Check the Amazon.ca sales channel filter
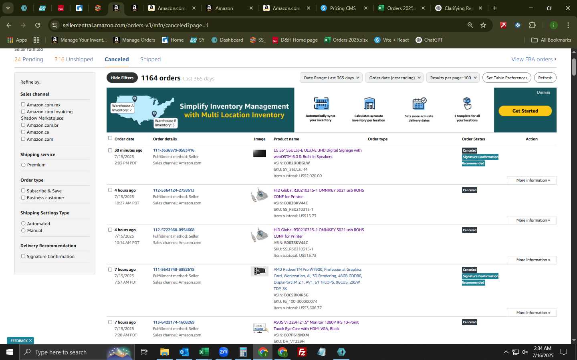This screenshot has width=577, height=360. (23, 132)
